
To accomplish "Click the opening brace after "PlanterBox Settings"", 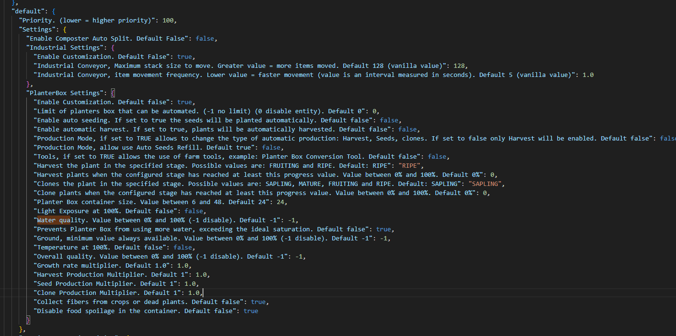I will pyautogui.click(x=113, y=93).
